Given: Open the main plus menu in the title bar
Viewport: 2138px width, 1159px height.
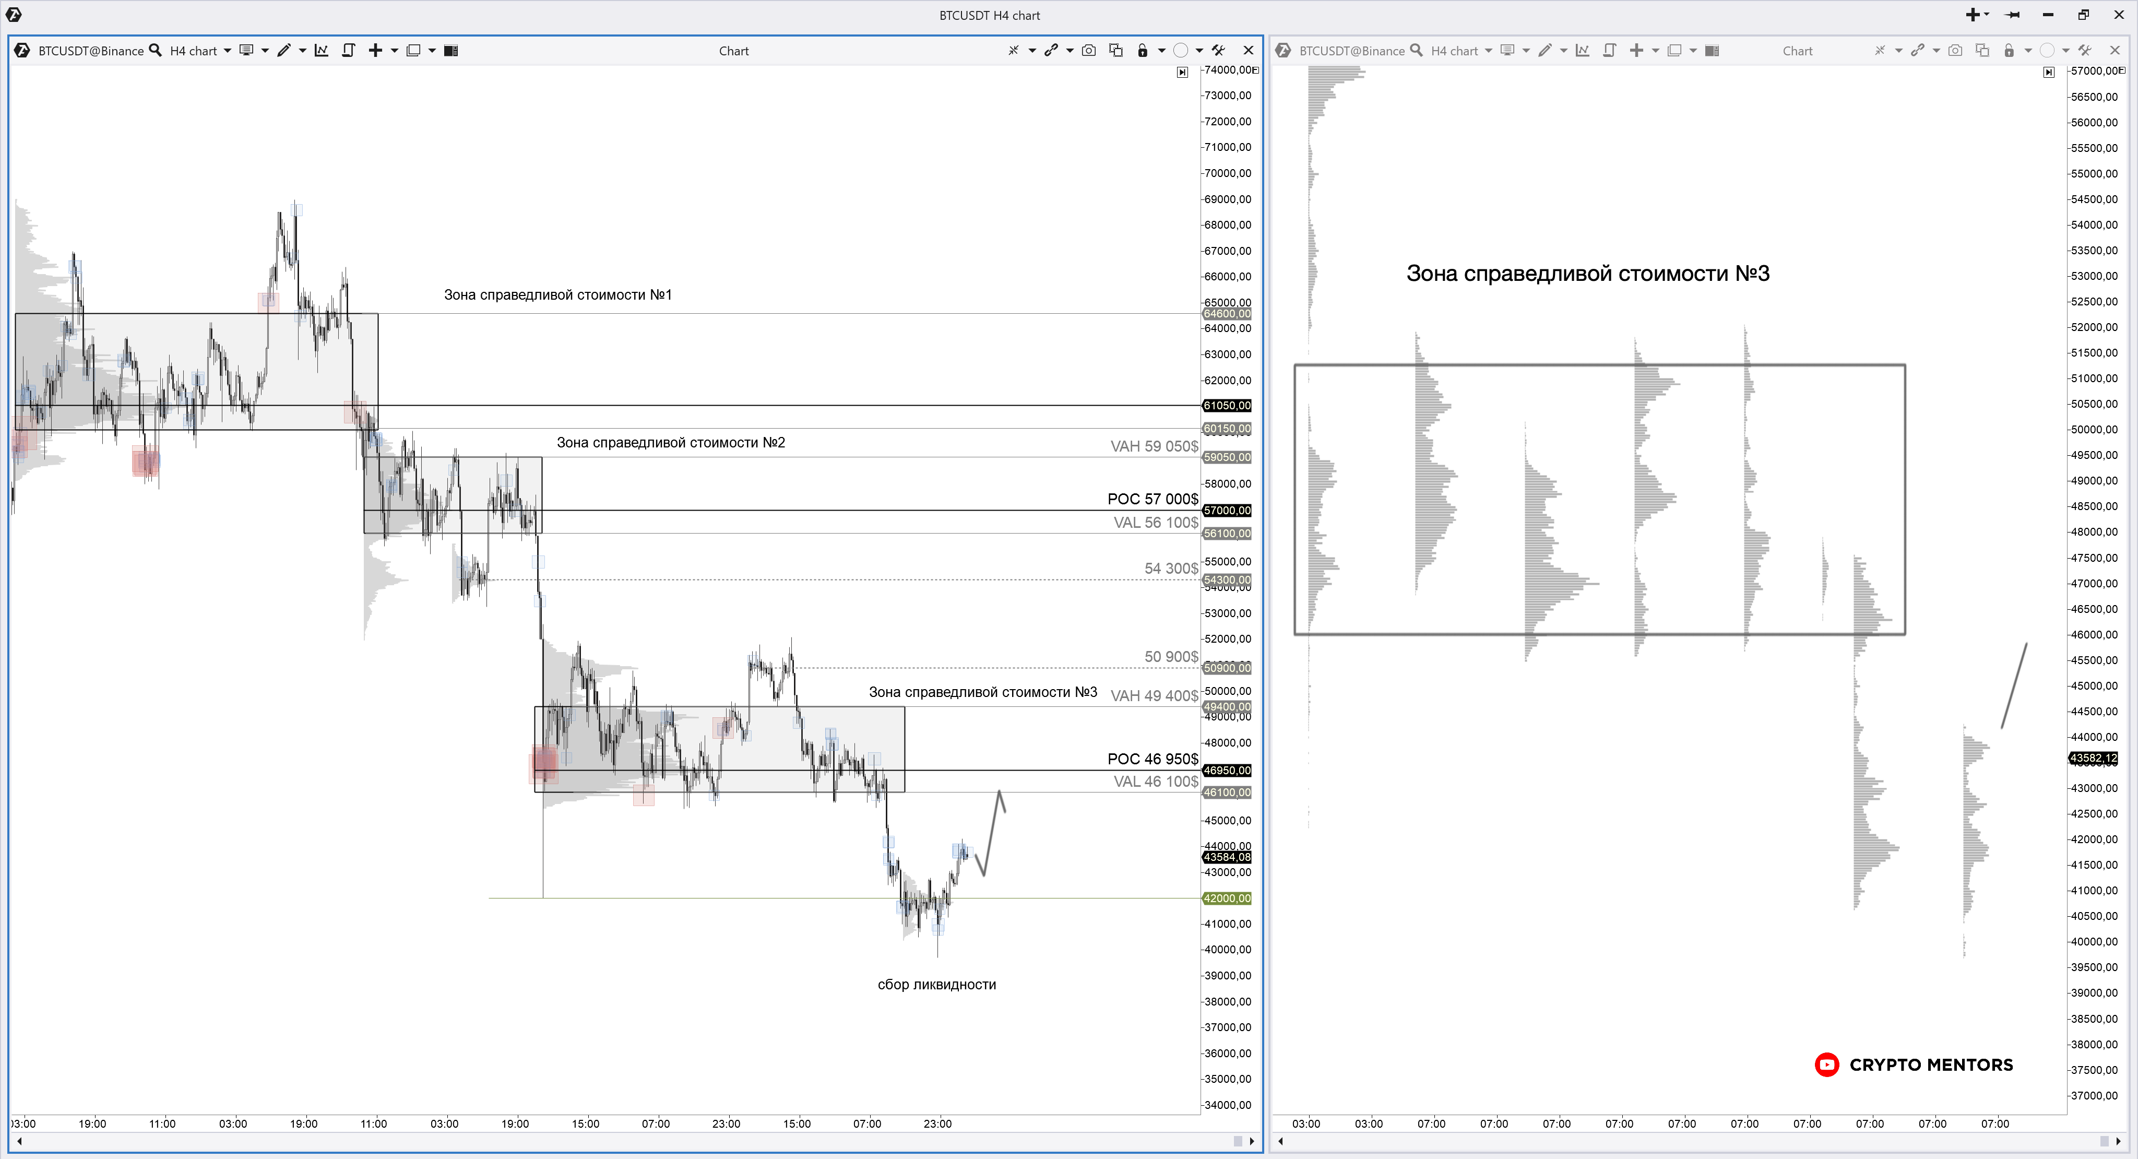Looking at the screenshot, I should (x=1973, y=15).
